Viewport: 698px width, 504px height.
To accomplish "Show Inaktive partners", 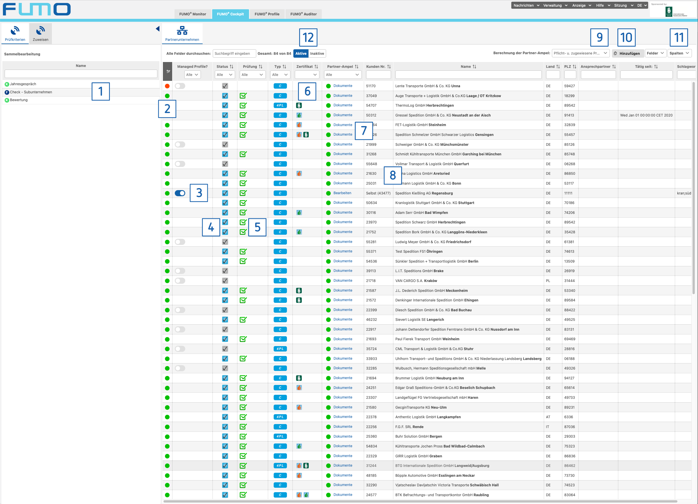I will tap(317, 53).
